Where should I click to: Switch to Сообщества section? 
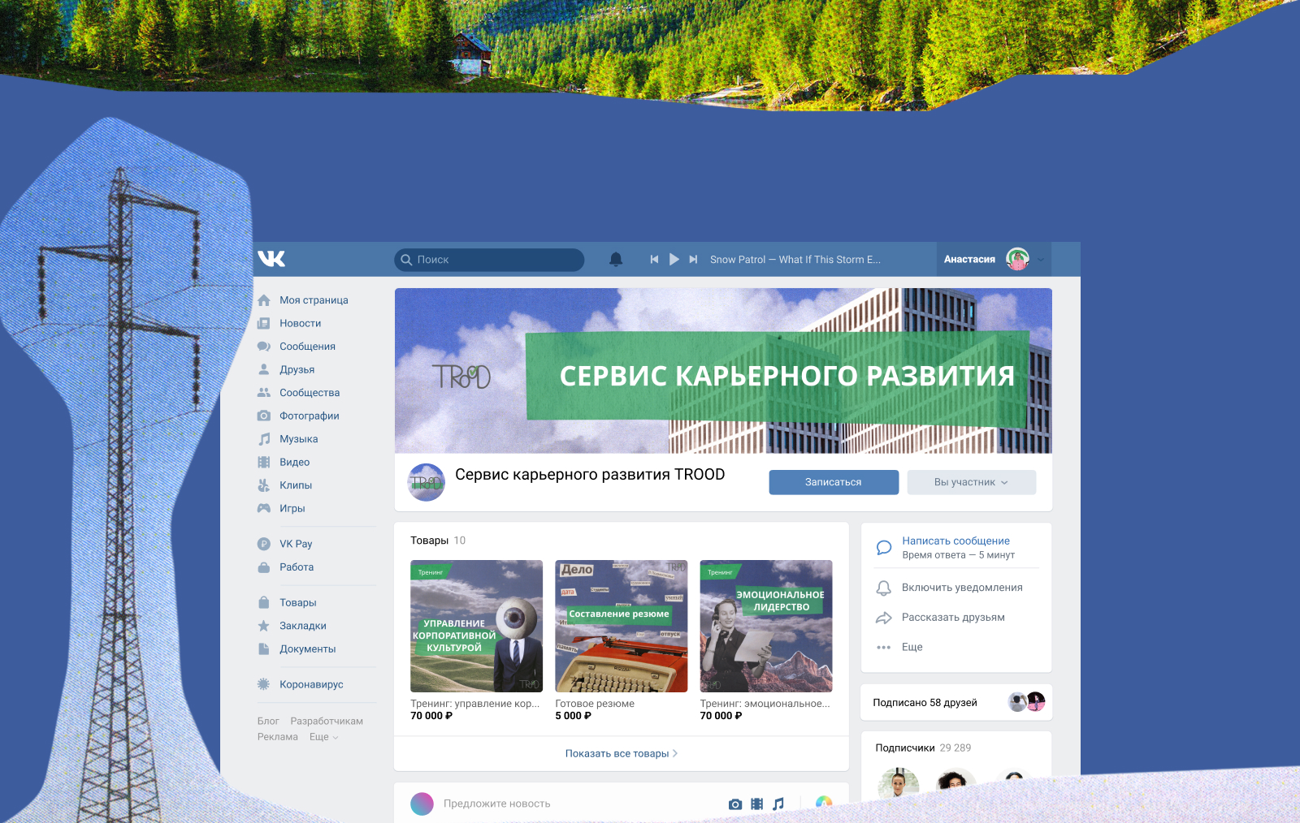click(x=310, y=392)
